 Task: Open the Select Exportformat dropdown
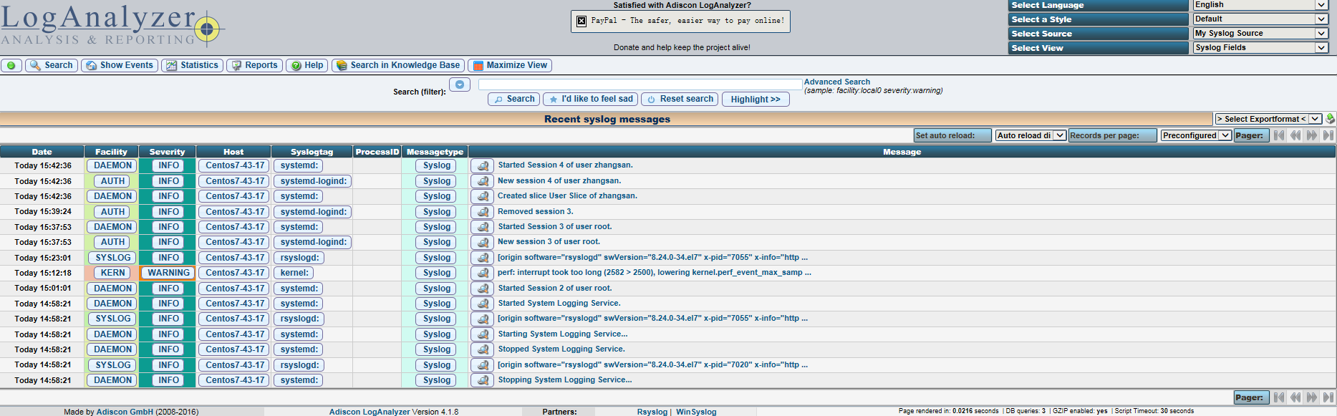tap(1268, 119)
